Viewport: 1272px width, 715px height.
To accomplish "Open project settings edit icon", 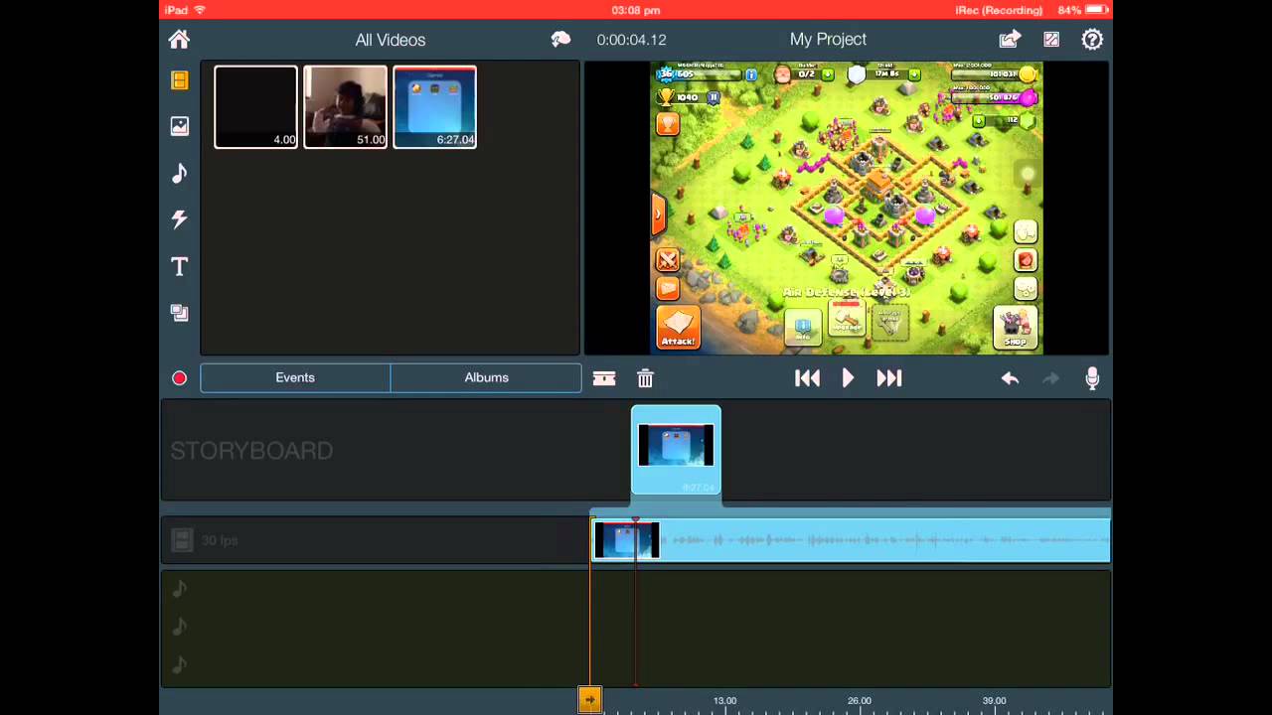I will [x=1051, y=40].
